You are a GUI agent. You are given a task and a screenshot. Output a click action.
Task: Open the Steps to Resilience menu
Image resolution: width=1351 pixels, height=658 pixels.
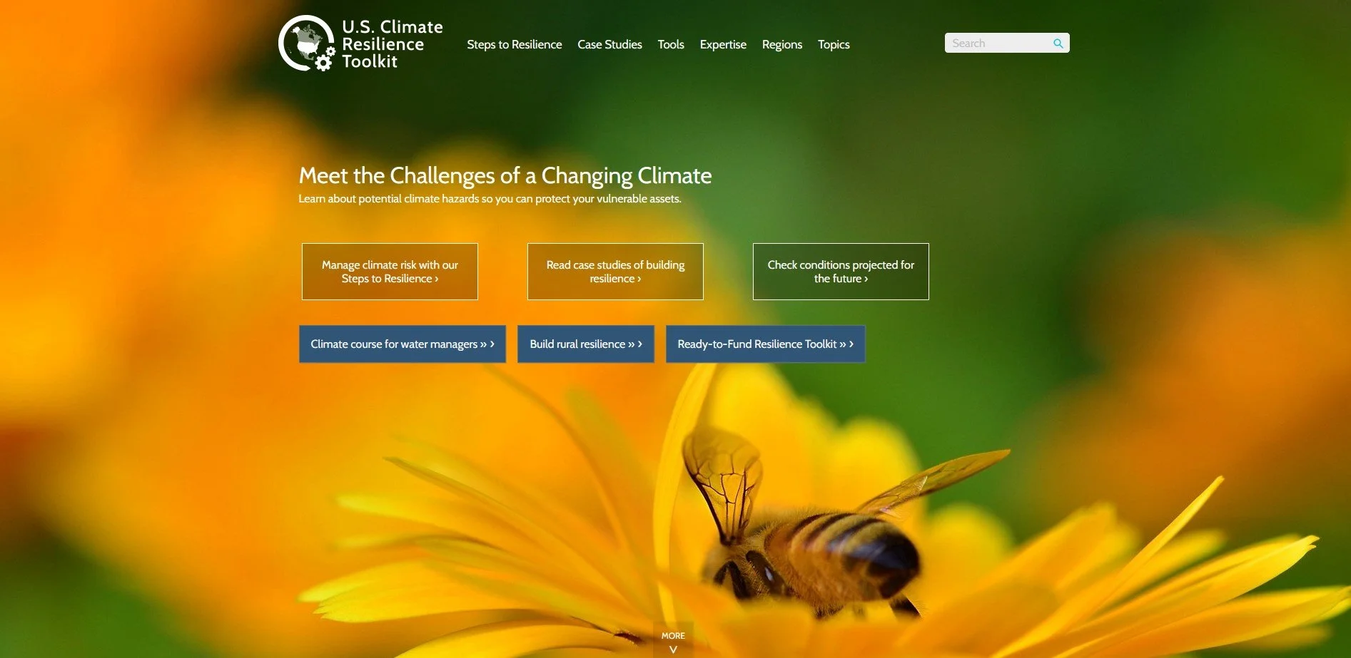pos(514,44)
